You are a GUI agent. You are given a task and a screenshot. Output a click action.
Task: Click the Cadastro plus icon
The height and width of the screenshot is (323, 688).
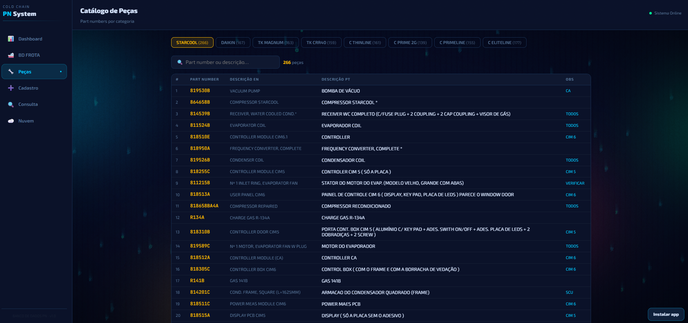[11, 88]
